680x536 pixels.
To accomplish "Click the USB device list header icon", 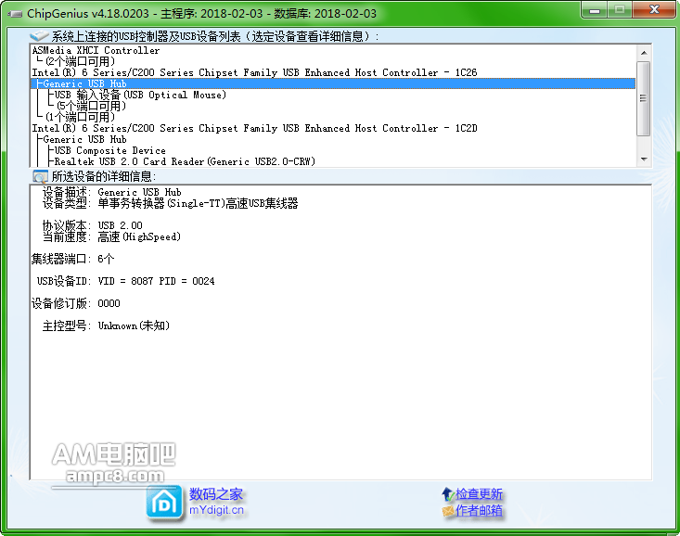I will pos(40,36).
